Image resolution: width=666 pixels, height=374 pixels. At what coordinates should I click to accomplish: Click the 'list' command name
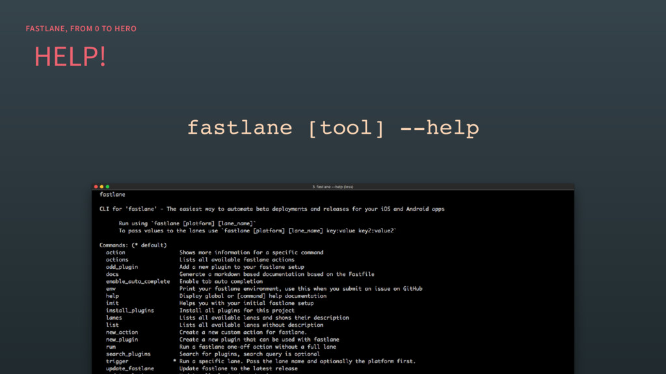click(112, 325)
